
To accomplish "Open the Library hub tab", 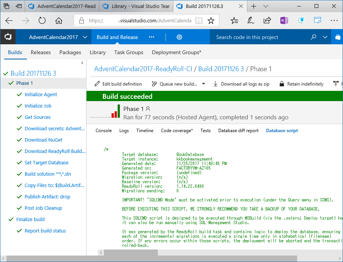I will coord(98,52).
